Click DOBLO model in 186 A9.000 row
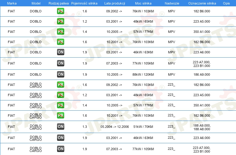The width and height of the screenshot is (236, 155). pyautogui.click(x=36, y=74)
